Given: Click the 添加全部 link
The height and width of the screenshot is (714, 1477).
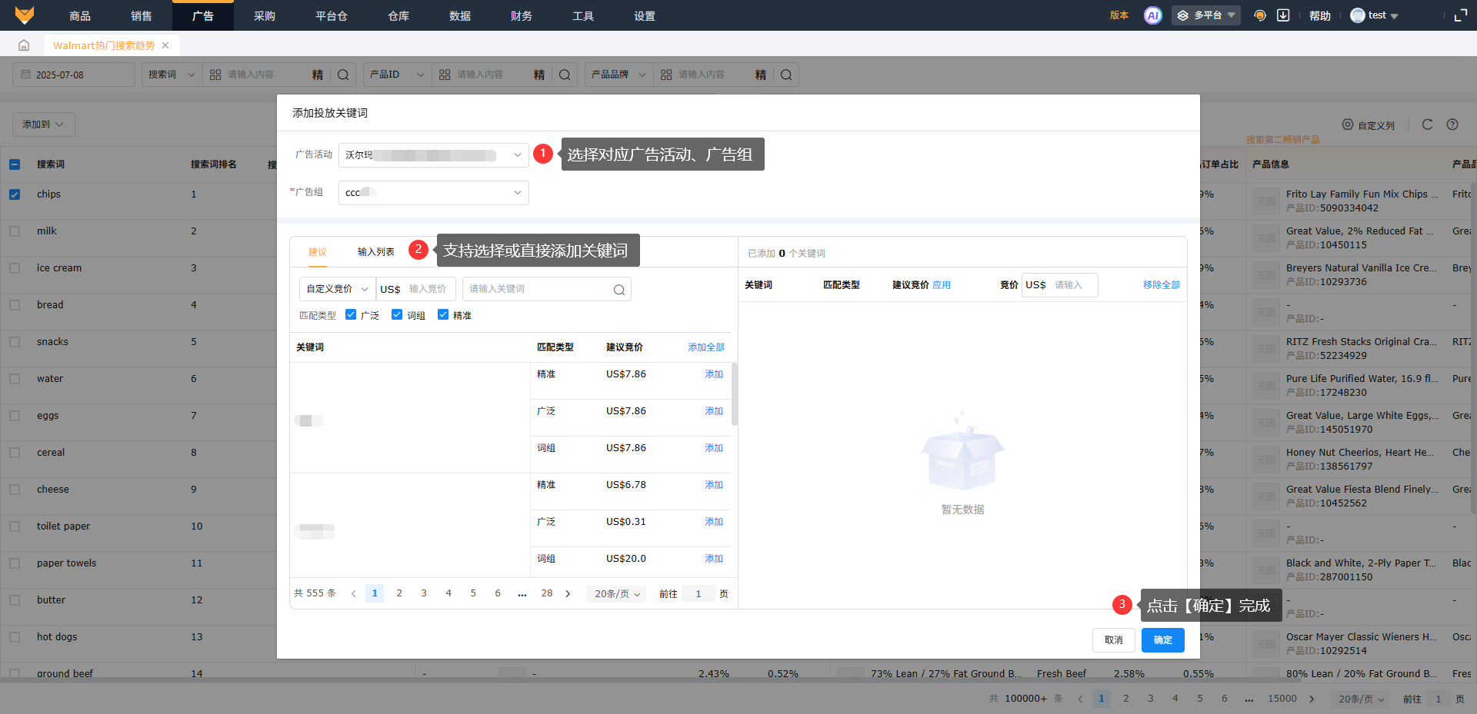Looking at the screenshot, I should click(705, 347).
